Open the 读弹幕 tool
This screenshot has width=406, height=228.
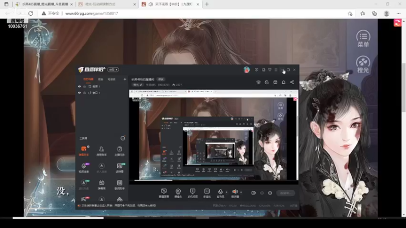click(x=119, y=168)
